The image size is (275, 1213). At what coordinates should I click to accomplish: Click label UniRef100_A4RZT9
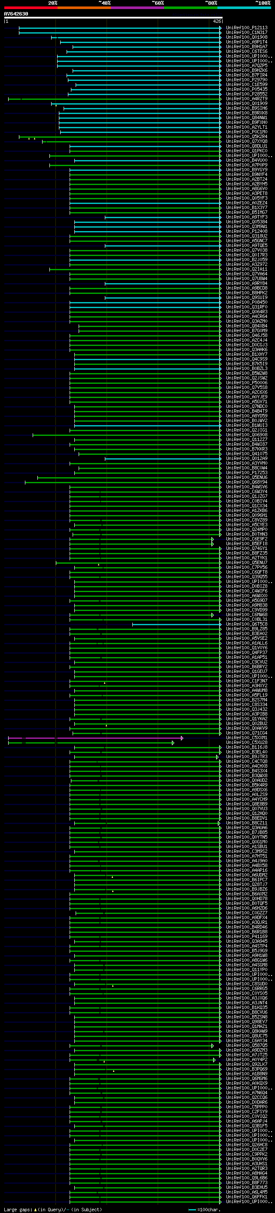247,99
